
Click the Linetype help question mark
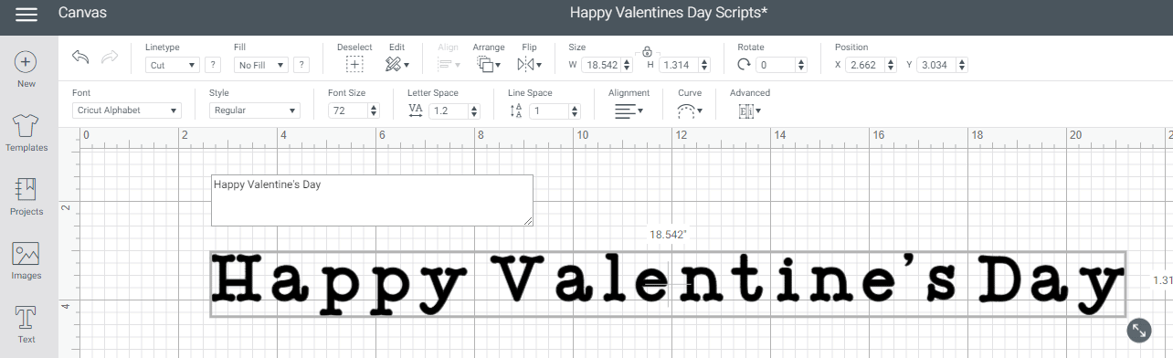point(213,65)
